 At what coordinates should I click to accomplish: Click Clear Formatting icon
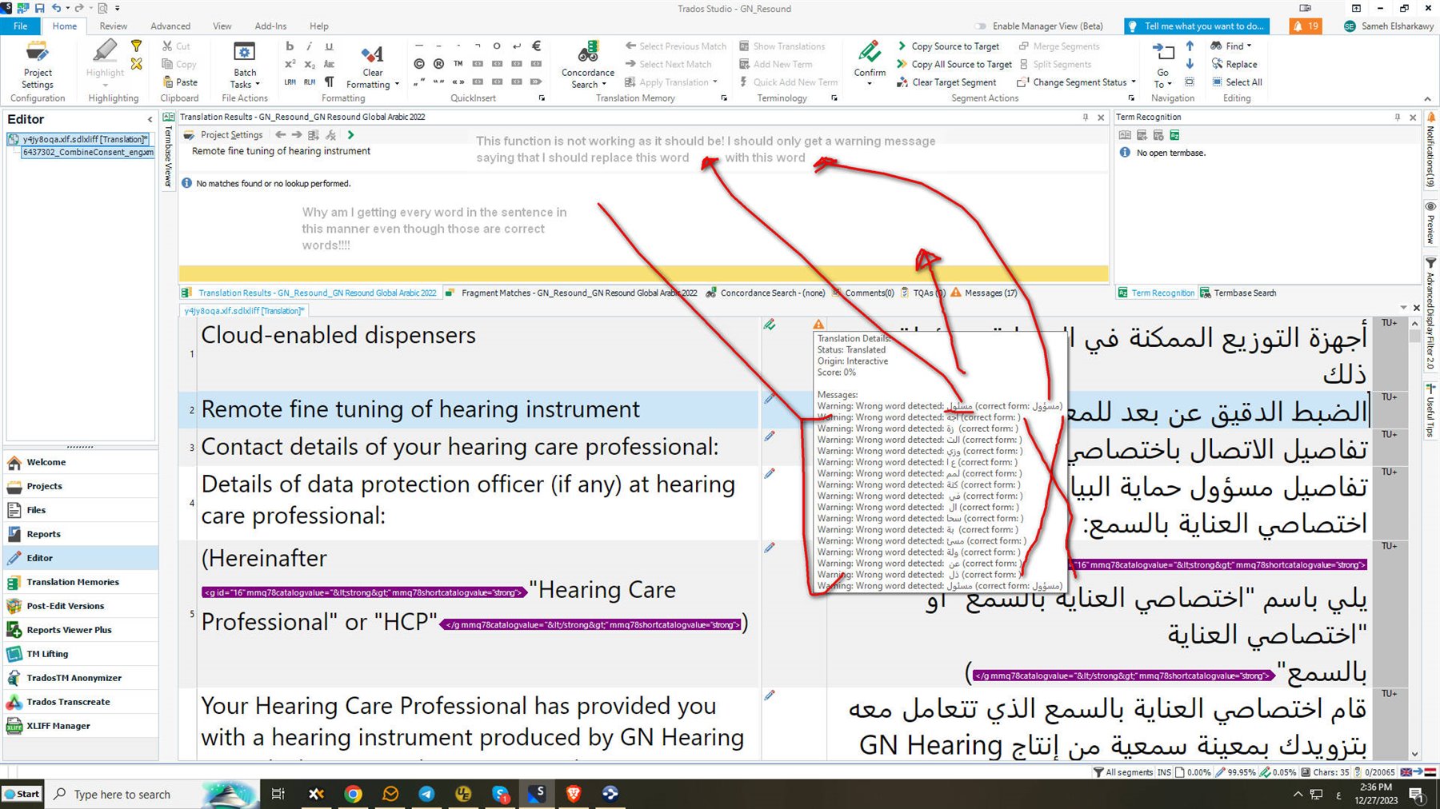[x=372, y=54]
